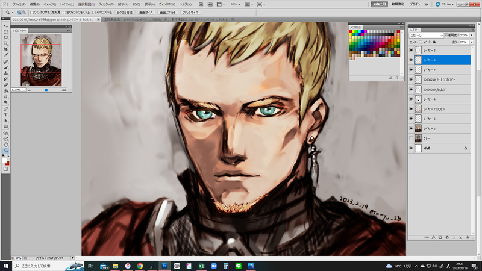Toggle Quick Mask mode at toolbox bottom
This screenshot has height=271, width=482.
pyautogui.click(x=6, y=169)
